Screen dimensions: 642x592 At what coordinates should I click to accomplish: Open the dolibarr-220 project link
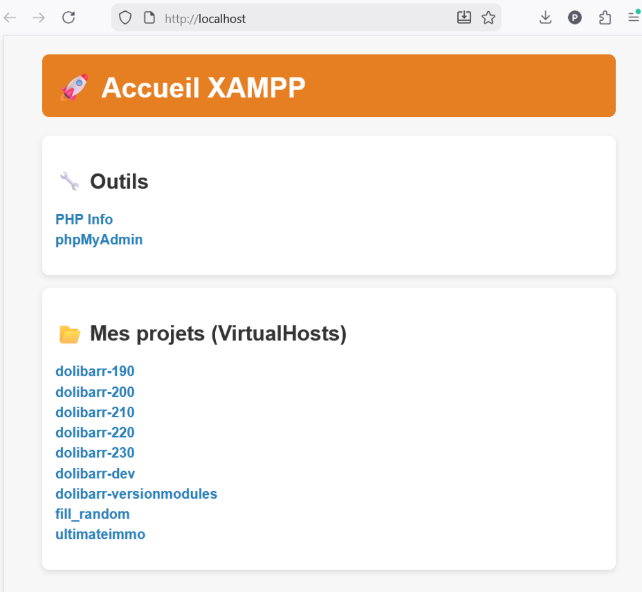(95, 432)
